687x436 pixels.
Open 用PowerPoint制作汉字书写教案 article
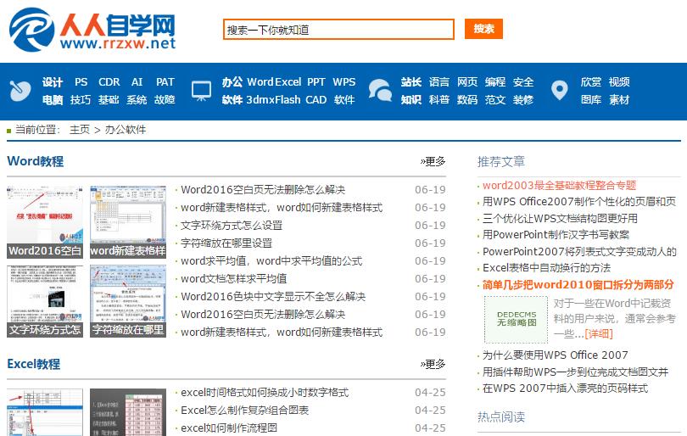[x=556, y=235]
